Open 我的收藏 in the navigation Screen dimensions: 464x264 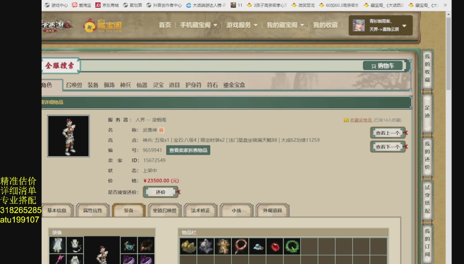coord(326,25)
